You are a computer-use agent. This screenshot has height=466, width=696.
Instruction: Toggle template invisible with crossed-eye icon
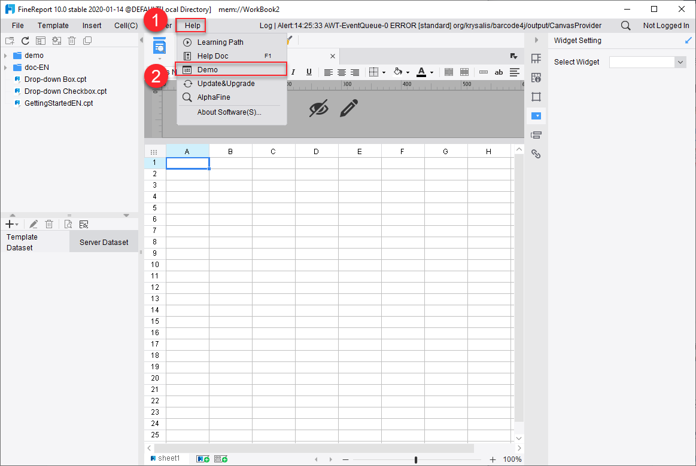(320, 109)
